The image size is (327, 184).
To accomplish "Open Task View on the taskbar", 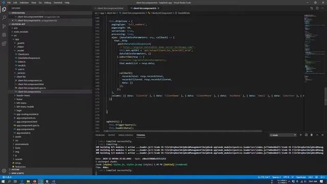I will [x=15, y=181].
